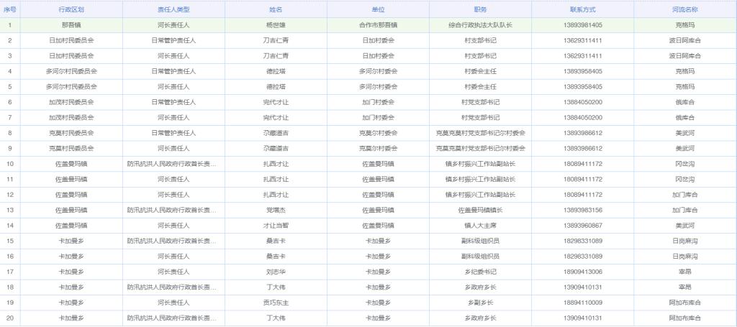This screenshot has height=327, width=737.
Task: Click 日岗麻沟 in row 15
Action: click(x=685, y=241)
